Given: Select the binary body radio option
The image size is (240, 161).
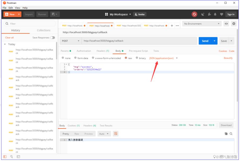Looking at the screenshot, I should [x=137, y=58].
